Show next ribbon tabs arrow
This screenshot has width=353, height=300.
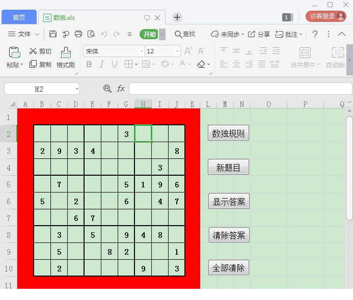tap(162, 35)
